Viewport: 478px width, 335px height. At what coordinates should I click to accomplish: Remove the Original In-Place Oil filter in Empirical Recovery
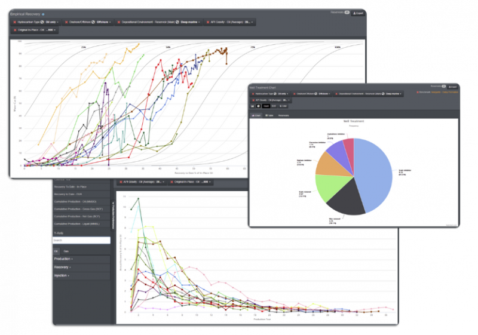[x=16, y=29]
